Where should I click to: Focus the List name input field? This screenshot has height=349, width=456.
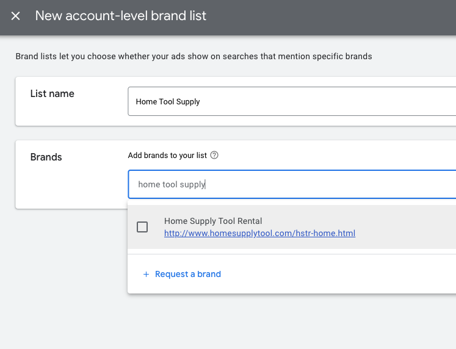pos(292,101)
